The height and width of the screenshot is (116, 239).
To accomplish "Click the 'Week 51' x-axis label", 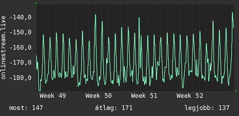I will click(144, 96).
